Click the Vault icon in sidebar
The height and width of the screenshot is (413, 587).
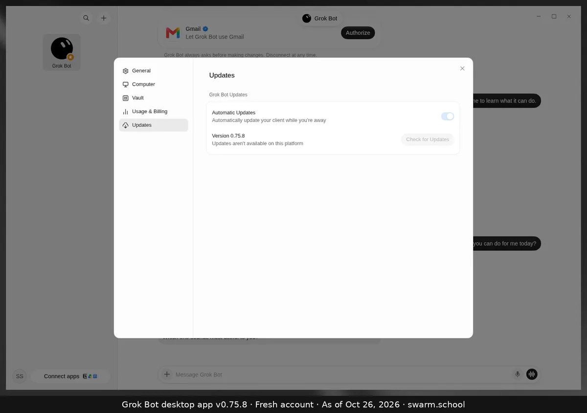(126, 98)
